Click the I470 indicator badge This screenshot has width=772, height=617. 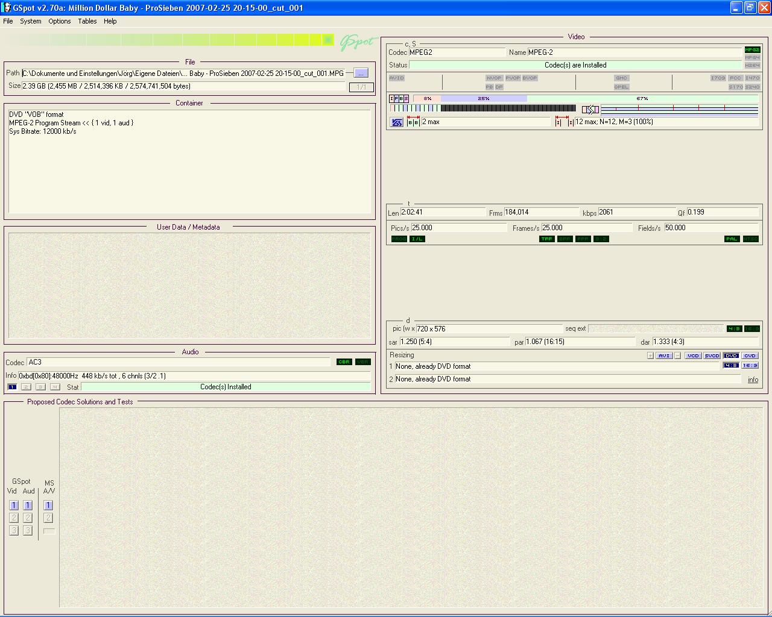coord(752,78)
